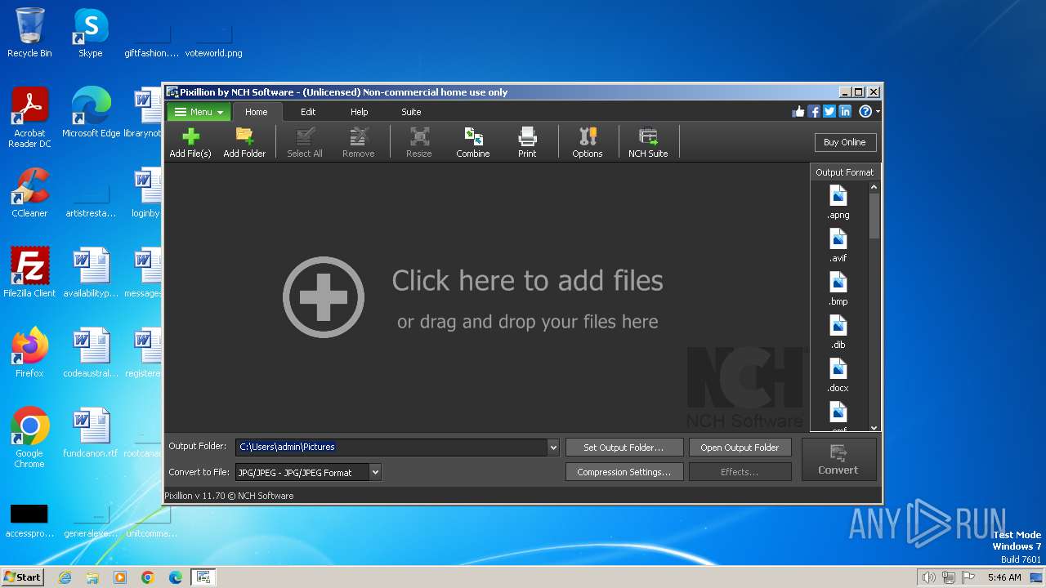Open the Options toolbar icon
The height and width of the screenshot is (588, 1046).
[x=588, y=142]
